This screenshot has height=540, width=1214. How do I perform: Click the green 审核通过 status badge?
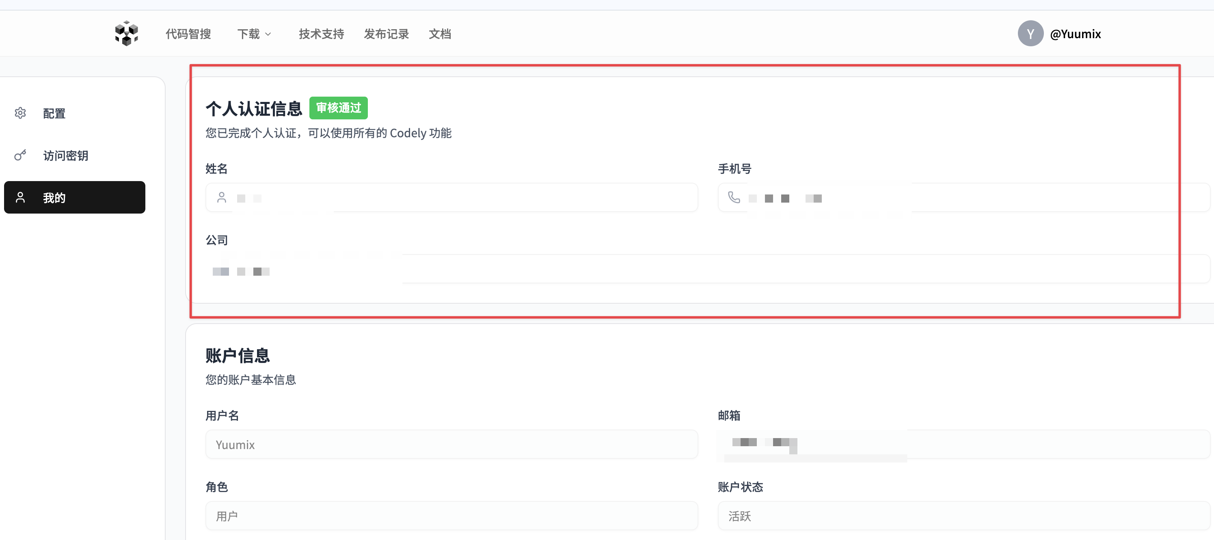pos(338,108)
